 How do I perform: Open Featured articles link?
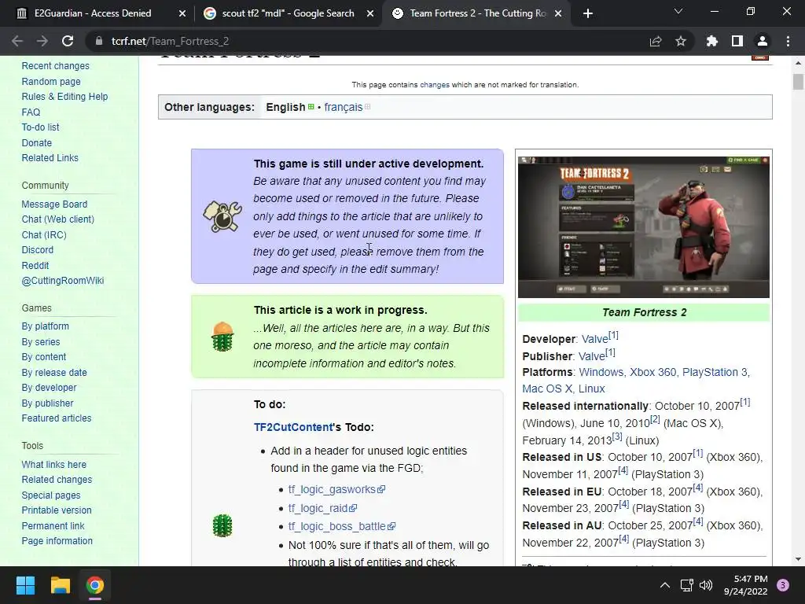click(x=57, y=418)
